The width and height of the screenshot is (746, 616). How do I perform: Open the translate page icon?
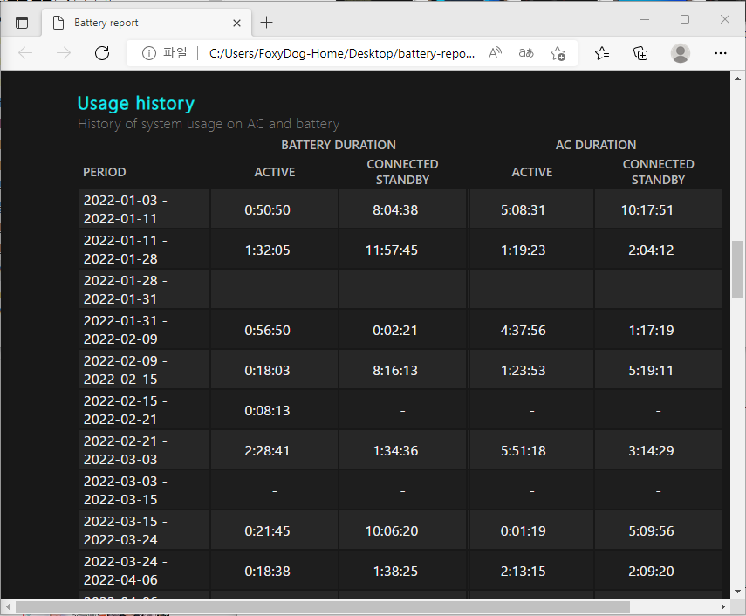point(526,53)
